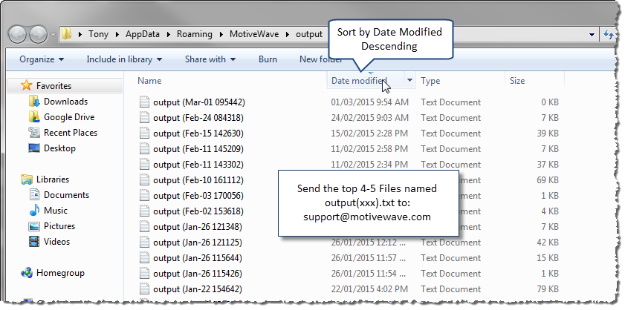Image resolution: width=625 pixels, height=310 pixels.
Task: Click the Libraries icon
Action: pos(26,179)
